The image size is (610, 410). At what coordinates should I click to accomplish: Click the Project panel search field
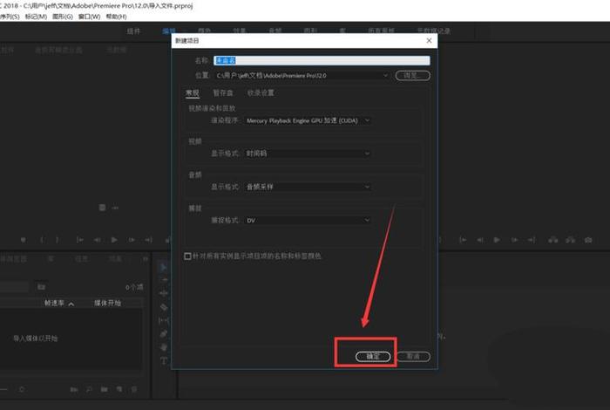[14, 287]
